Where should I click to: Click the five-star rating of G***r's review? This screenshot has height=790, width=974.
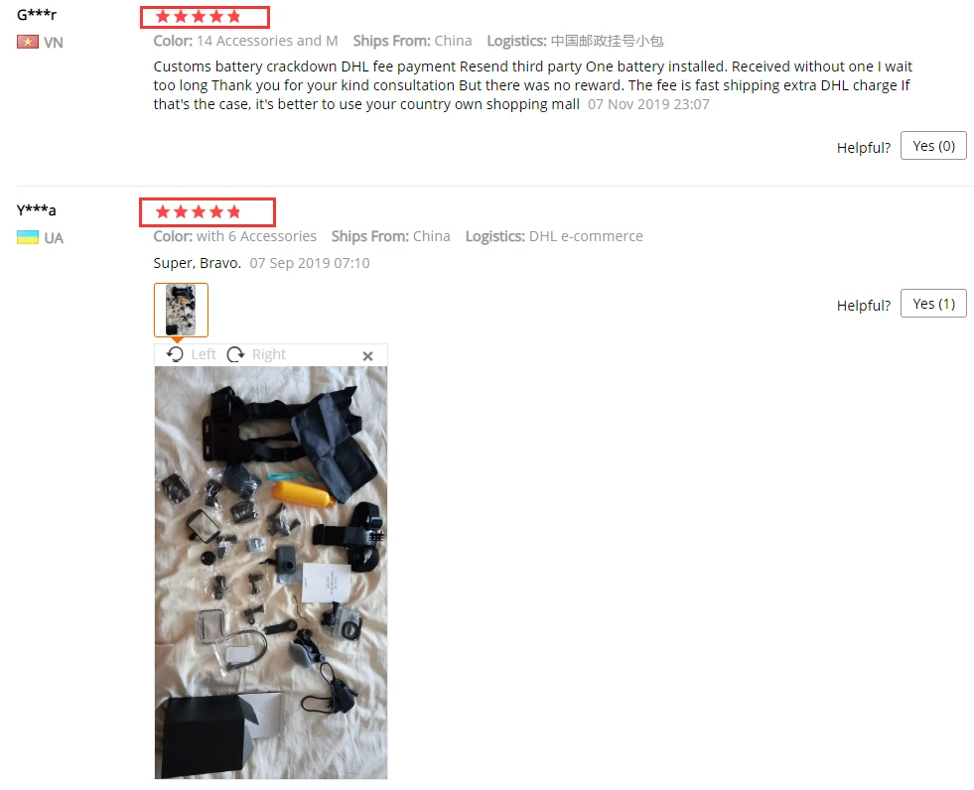(x=199, y=17)
